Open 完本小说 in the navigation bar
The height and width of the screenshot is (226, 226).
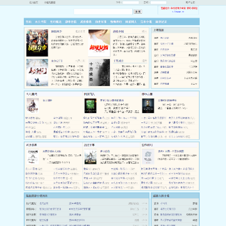pos(146,22)
